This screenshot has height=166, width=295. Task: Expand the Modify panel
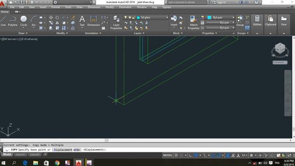tap(62, 33)
